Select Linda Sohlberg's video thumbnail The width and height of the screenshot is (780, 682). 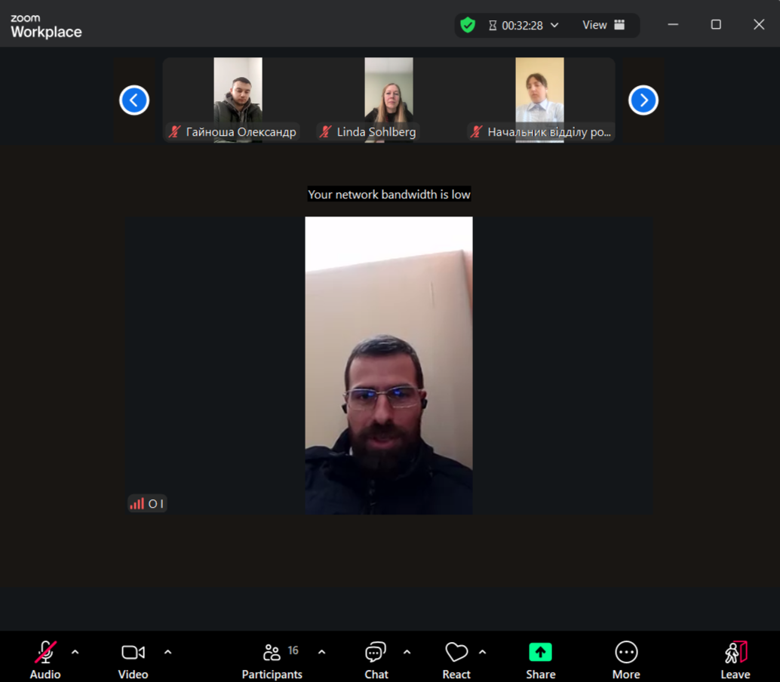pos(388,94)
